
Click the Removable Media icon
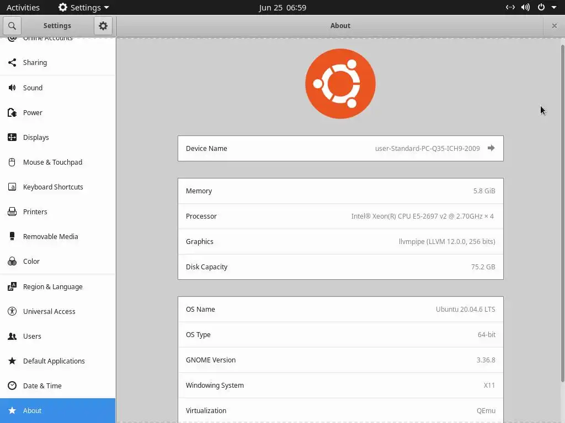click(x=12, y=236)
